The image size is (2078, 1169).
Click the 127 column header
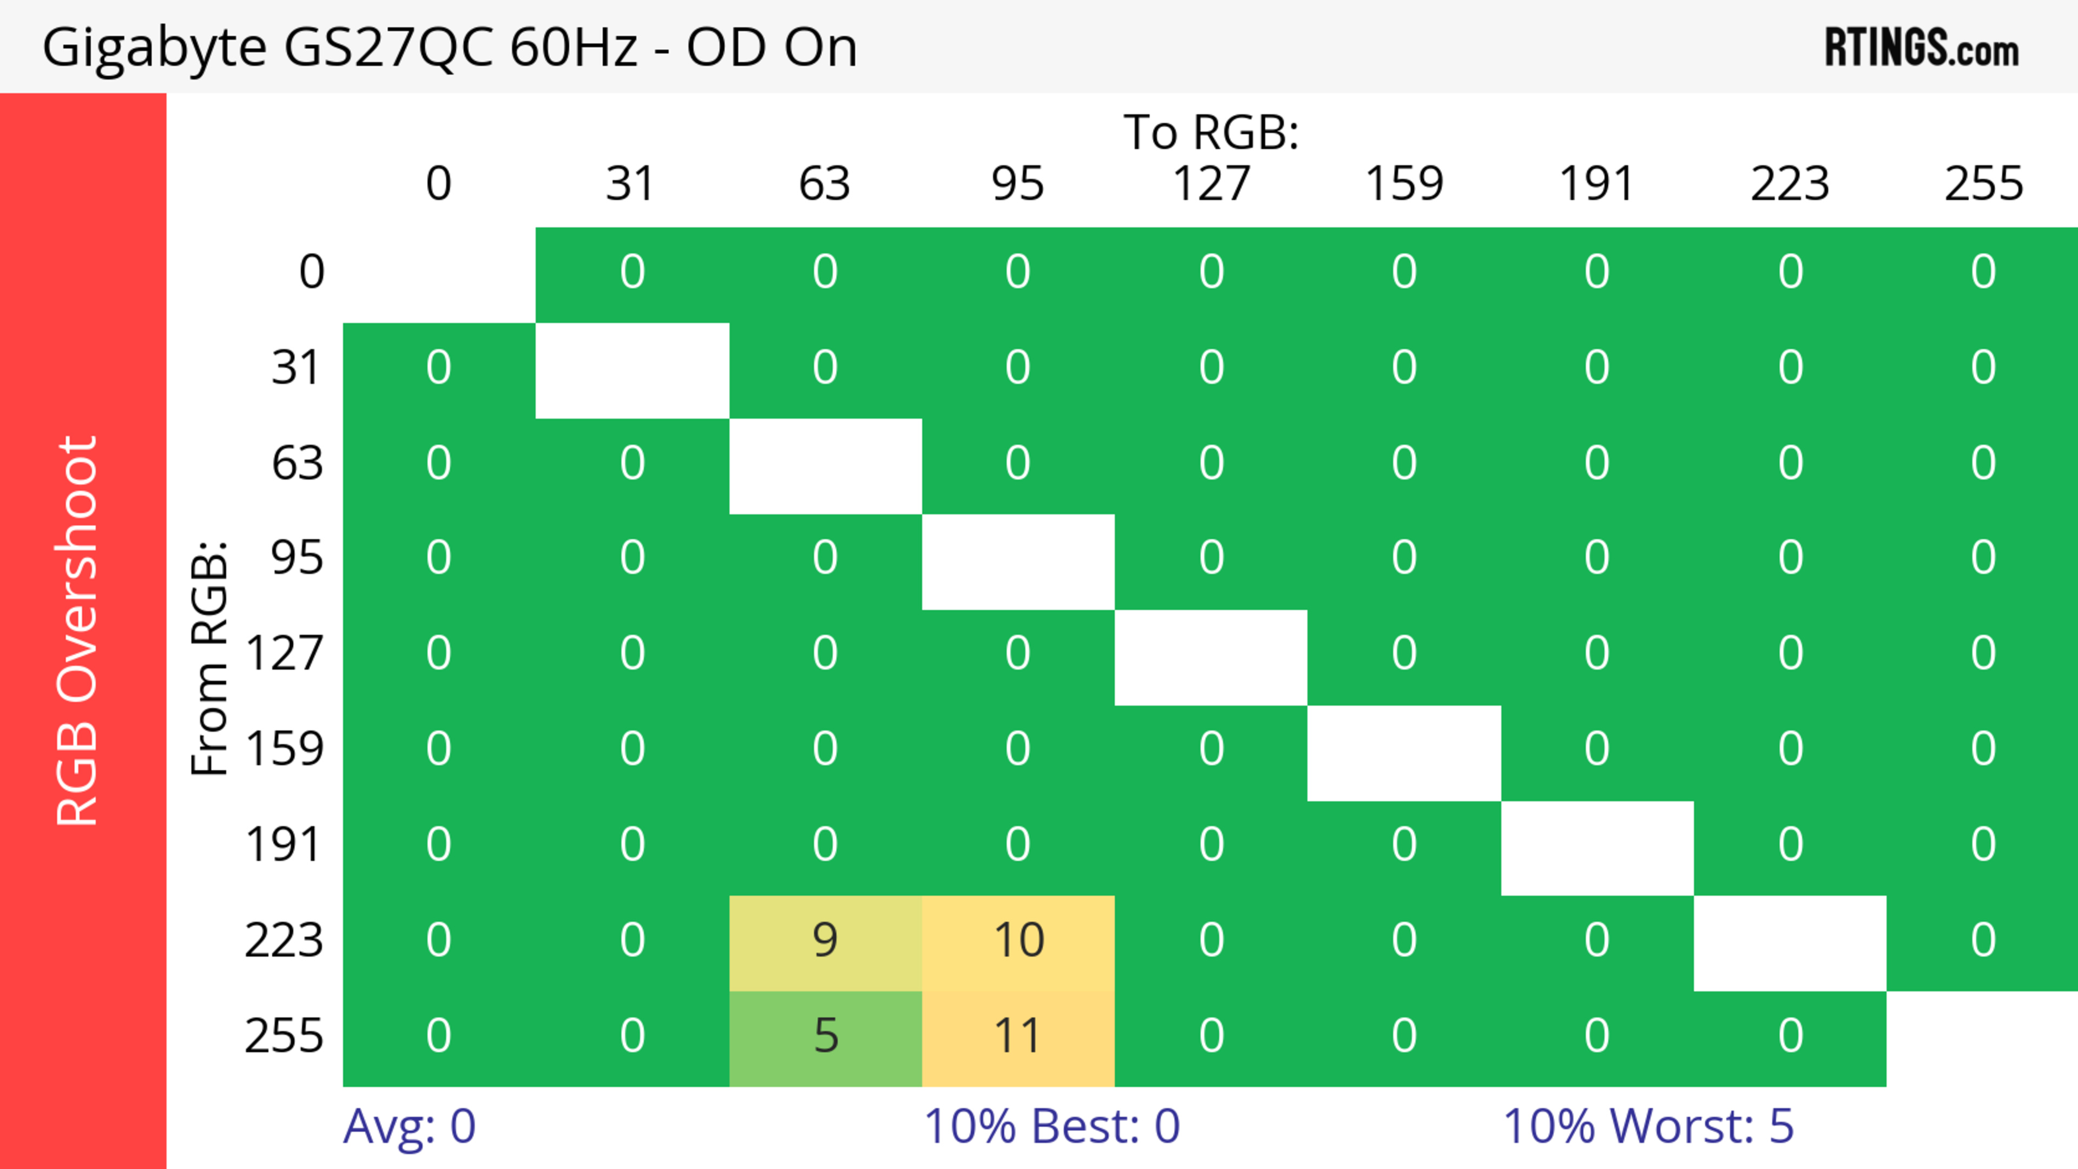[x=1211, y=184]
